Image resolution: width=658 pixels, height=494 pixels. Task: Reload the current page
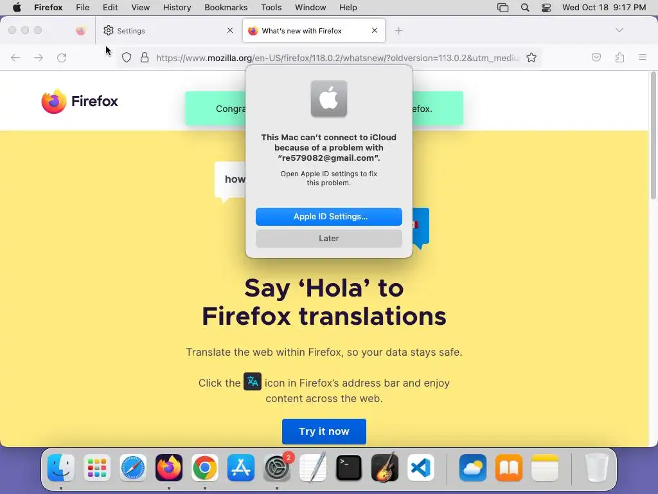point(62,57)
